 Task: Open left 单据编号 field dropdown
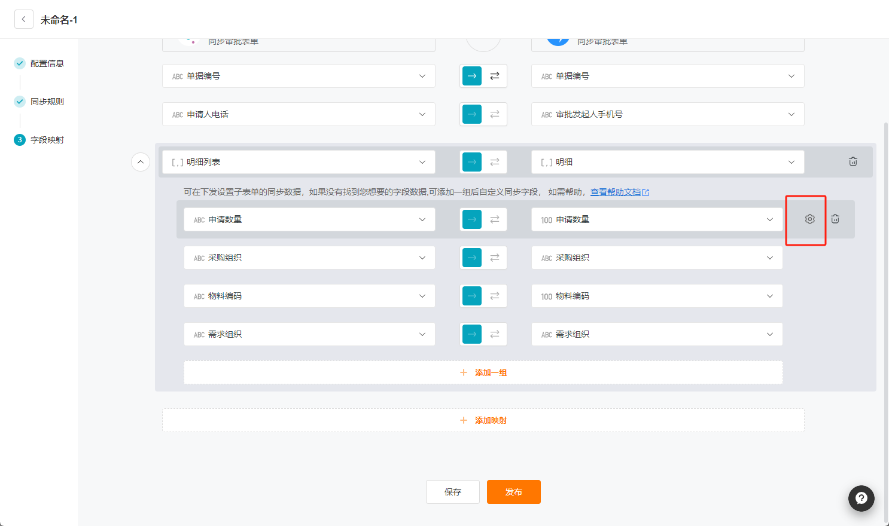click(x=299, y=76)
